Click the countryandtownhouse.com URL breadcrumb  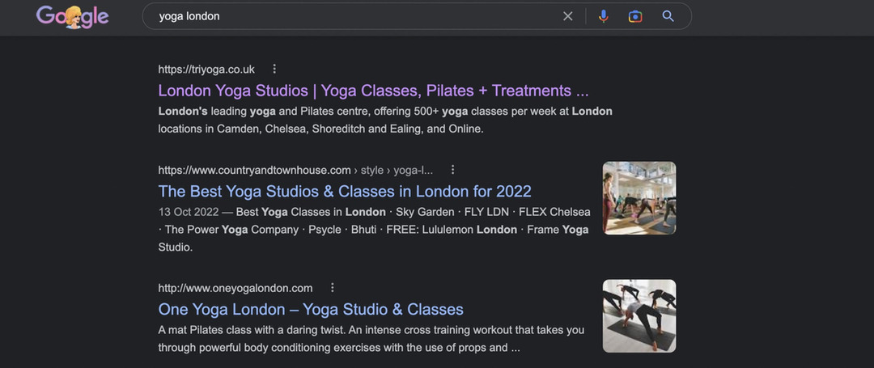295,170
